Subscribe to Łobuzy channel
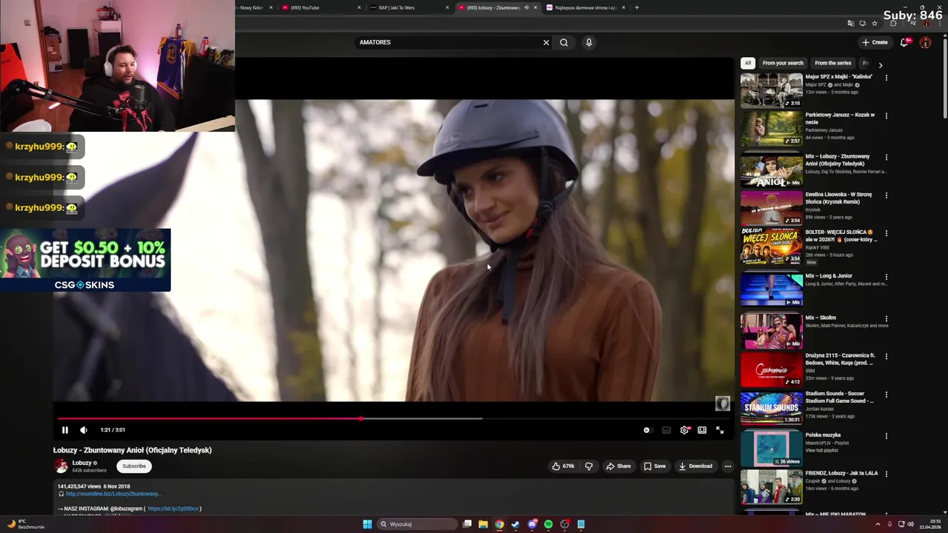 click(x=134, y=466)
